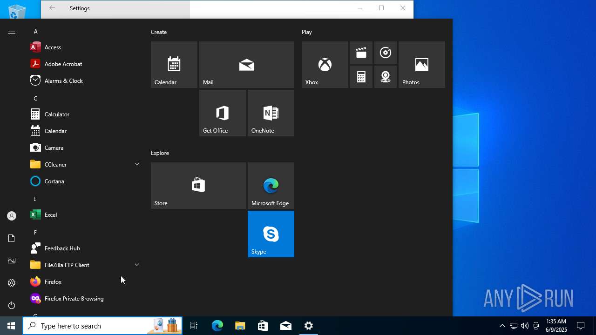Screen dimensions: 596x335
Task: Open the small Camera tile under Play
Action: point(386,77)
